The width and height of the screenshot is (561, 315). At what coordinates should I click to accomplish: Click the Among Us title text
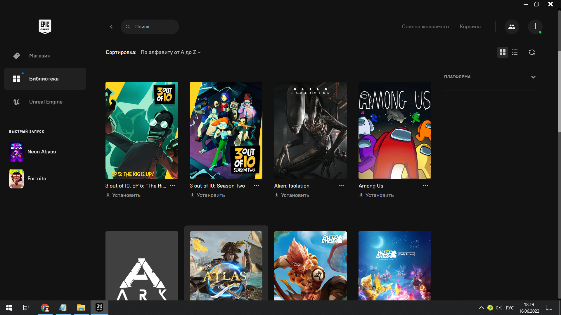pos(371,186)
